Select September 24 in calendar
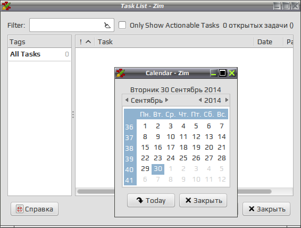 (x=171, y=158)
